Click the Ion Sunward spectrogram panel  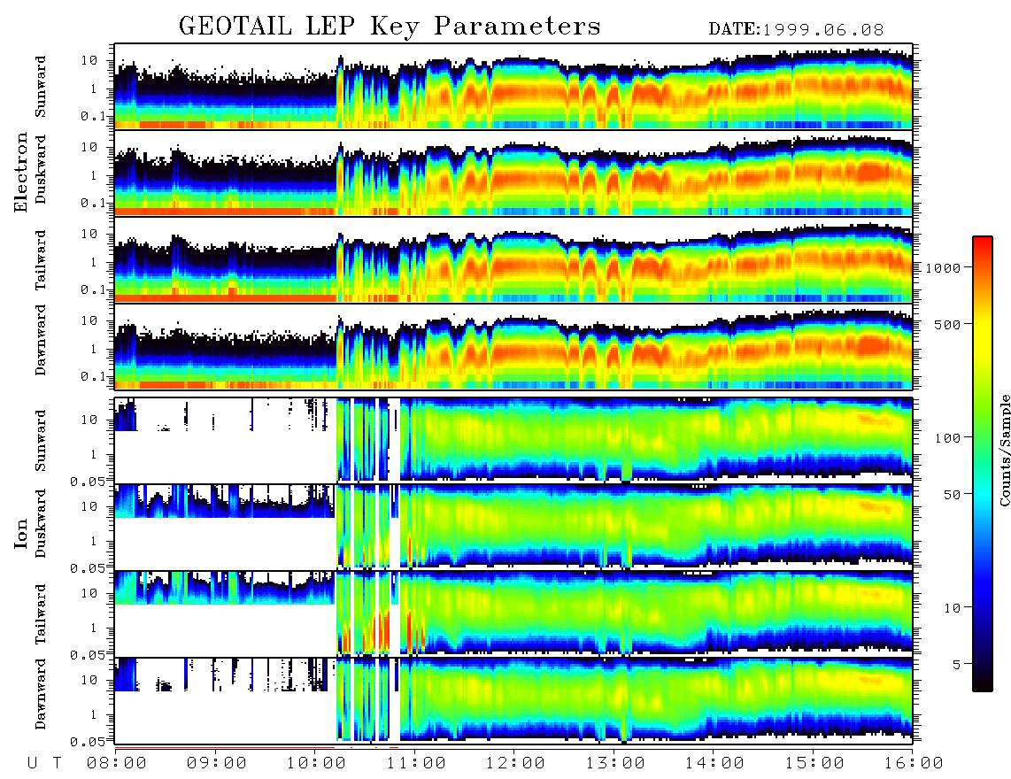pos(513,441)
